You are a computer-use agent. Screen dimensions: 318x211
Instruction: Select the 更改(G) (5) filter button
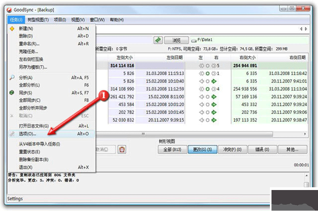click(202, 150)
